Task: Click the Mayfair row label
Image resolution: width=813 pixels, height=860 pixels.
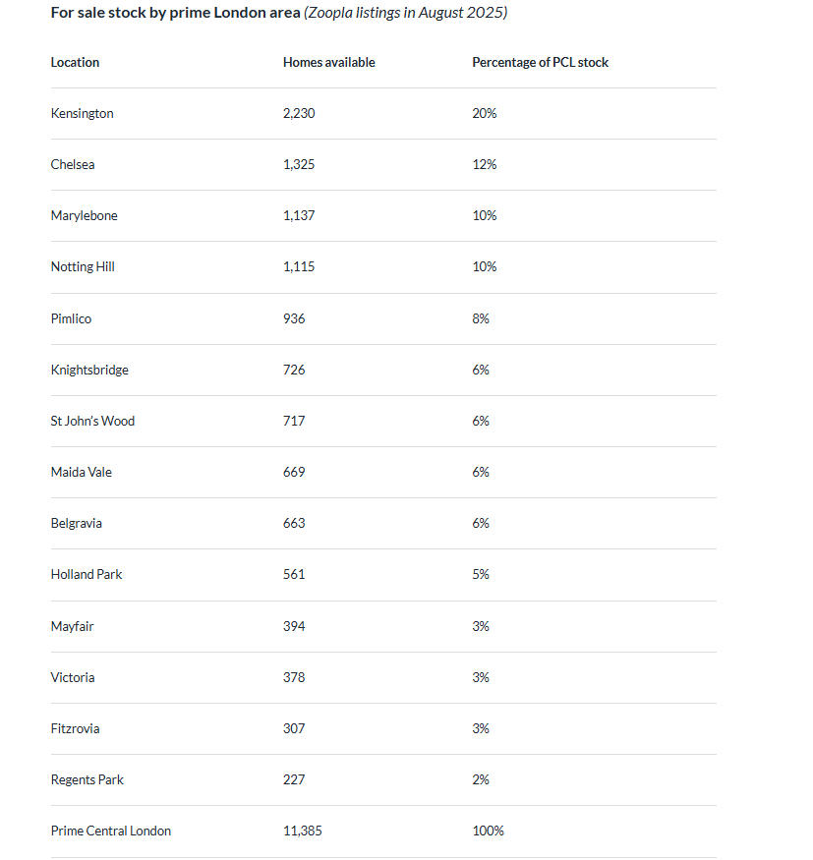Action: coord(72,626)
